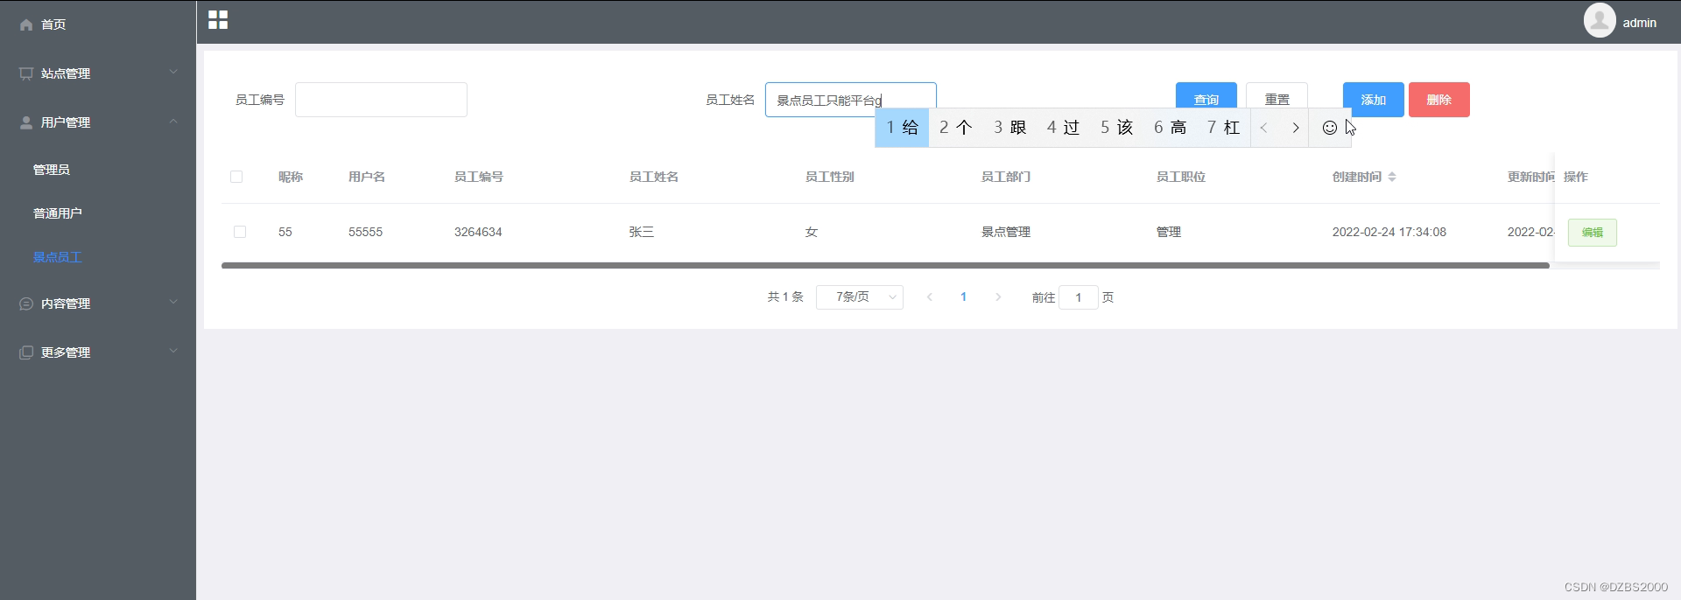Click the 员工编号 column header
The height and width of the screenshot is (600, 1681).
point(479,177)
